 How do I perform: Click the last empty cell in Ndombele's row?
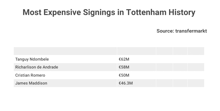[196, 59]
